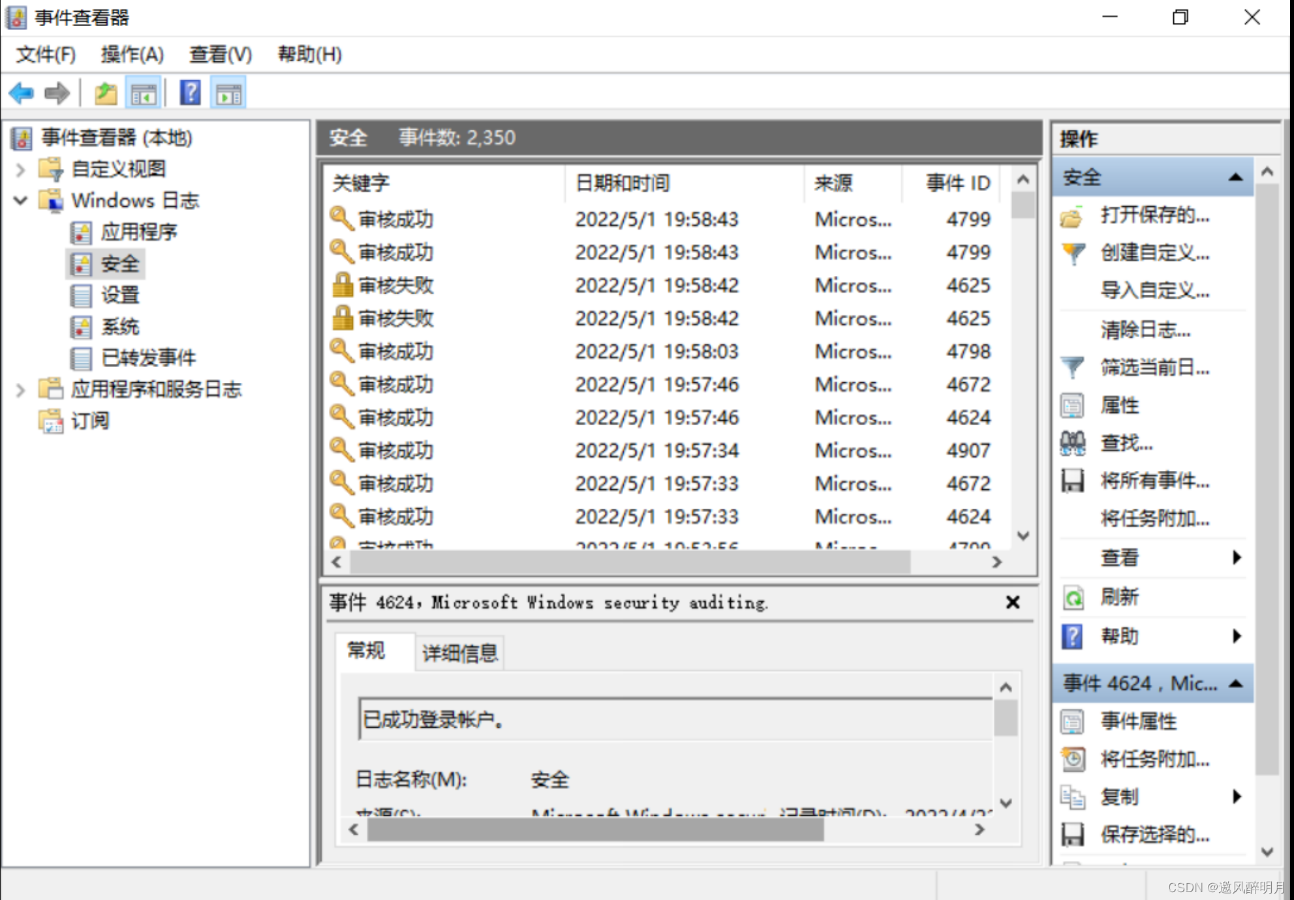Collapse the Windows 日志 tree node
Viewport: 1294px width, 900px height.
coord(20,201)
